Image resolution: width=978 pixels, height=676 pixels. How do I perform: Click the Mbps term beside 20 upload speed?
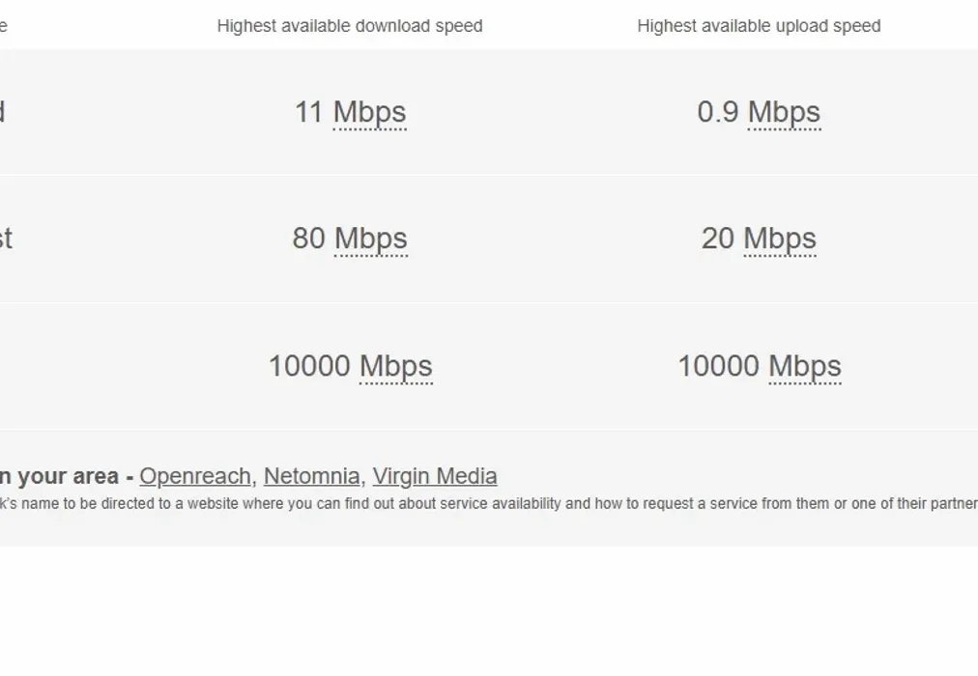point(779,239)
